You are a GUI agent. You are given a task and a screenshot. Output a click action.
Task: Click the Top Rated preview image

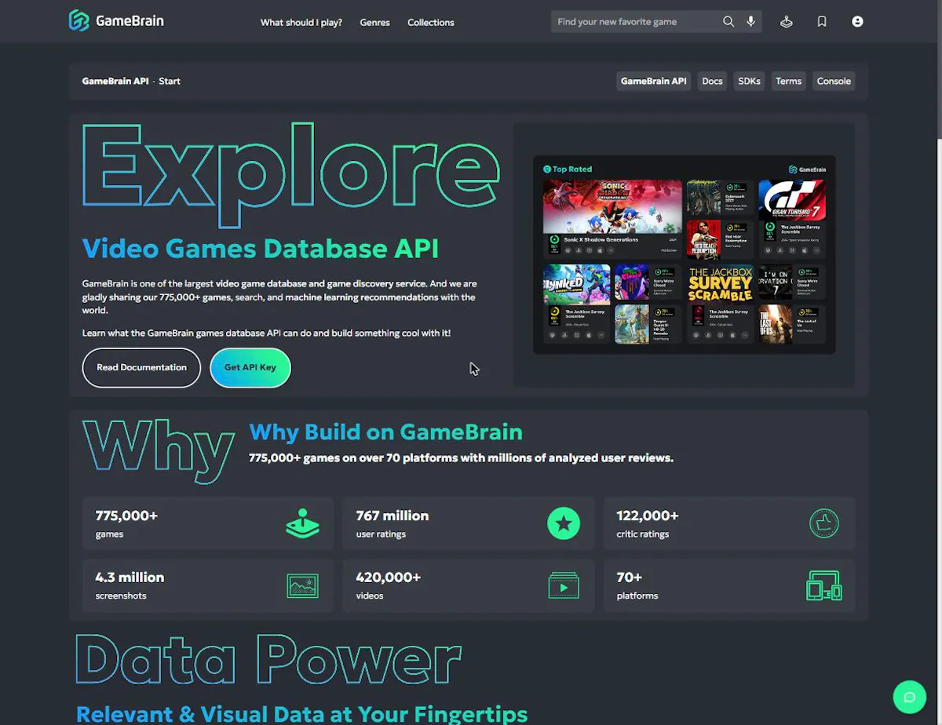click(684, 254)
